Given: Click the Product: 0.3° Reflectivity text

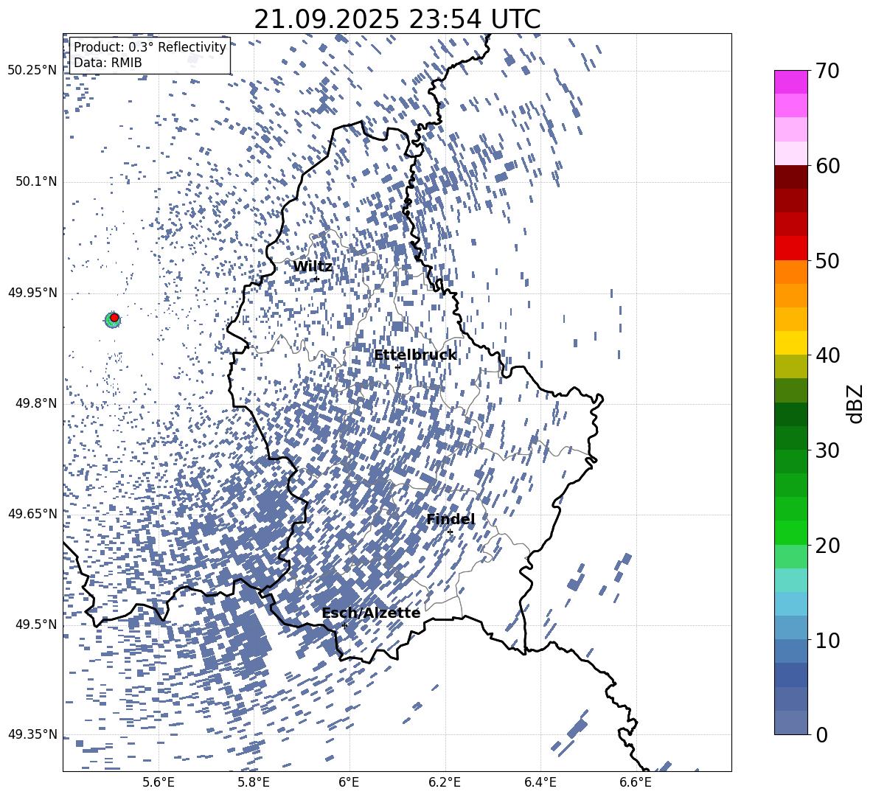Looking at the screenshot, I should [150, 47].
